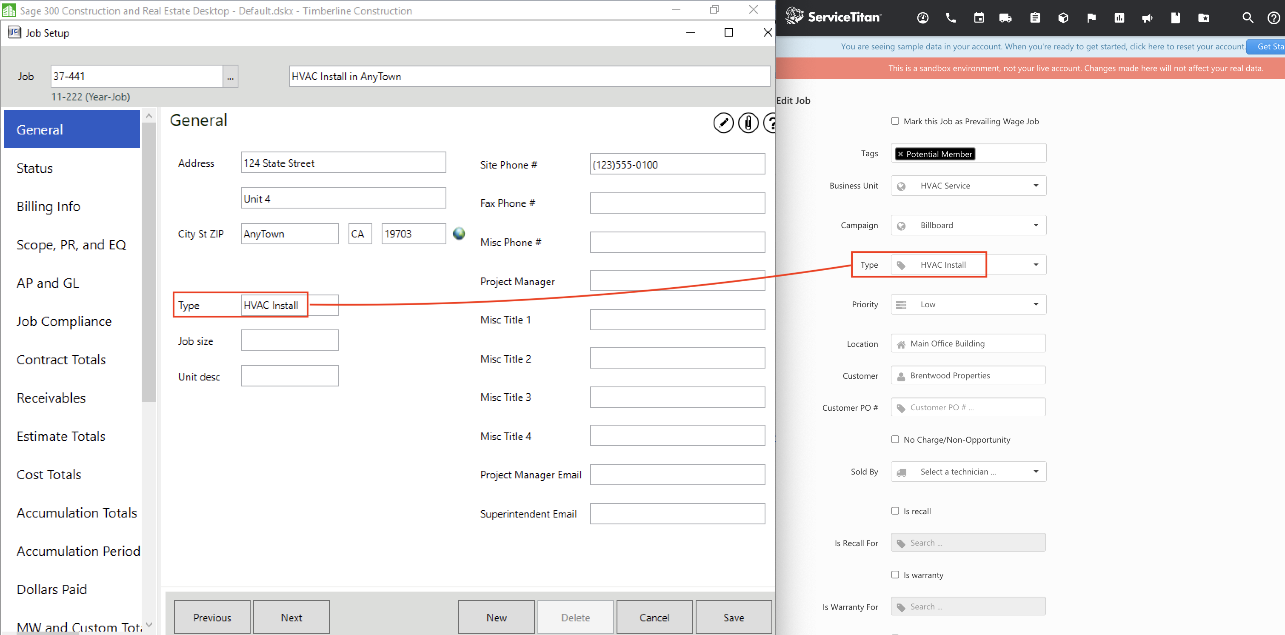Click the ServiceTitan help question mark icon
Screen dimensions: 1285x635
1273,18
